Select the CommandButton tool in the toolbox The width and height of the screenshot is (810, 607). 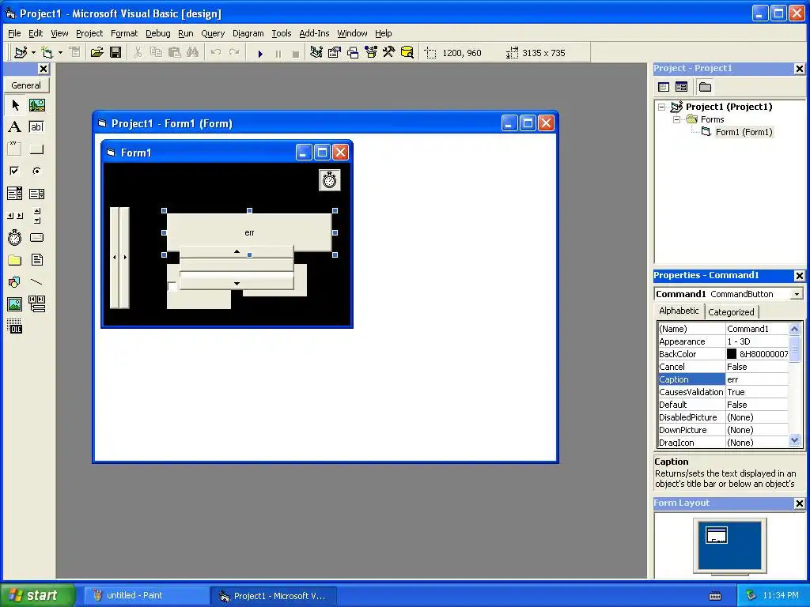pyautogui.click(x=36, y=149)
